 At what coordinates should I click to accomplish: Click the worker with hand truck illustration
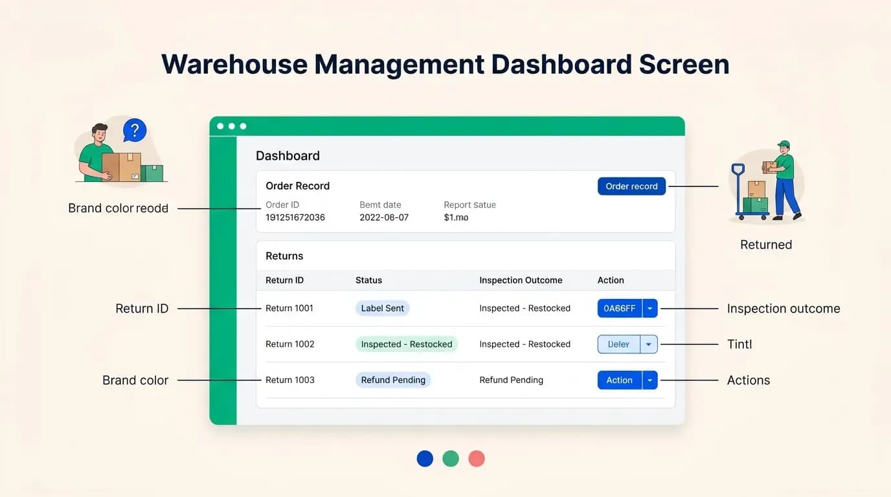[767, 181]
